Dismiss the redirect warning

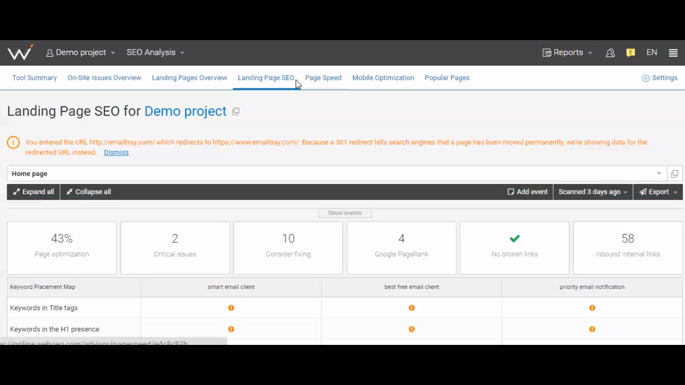[x=116, y=152]
